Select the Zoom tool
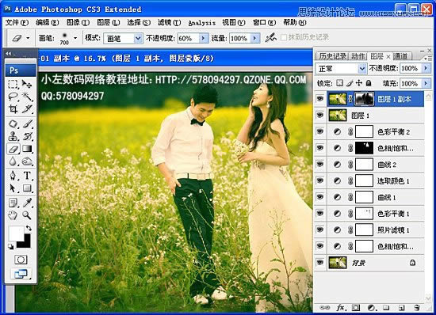 point(27,215)
